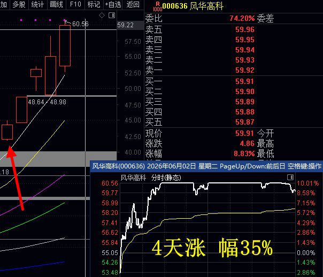Click the 10.01% limit-up percentage label
The height and width of the screenshot is (277, 323).
tap(307, 183)
